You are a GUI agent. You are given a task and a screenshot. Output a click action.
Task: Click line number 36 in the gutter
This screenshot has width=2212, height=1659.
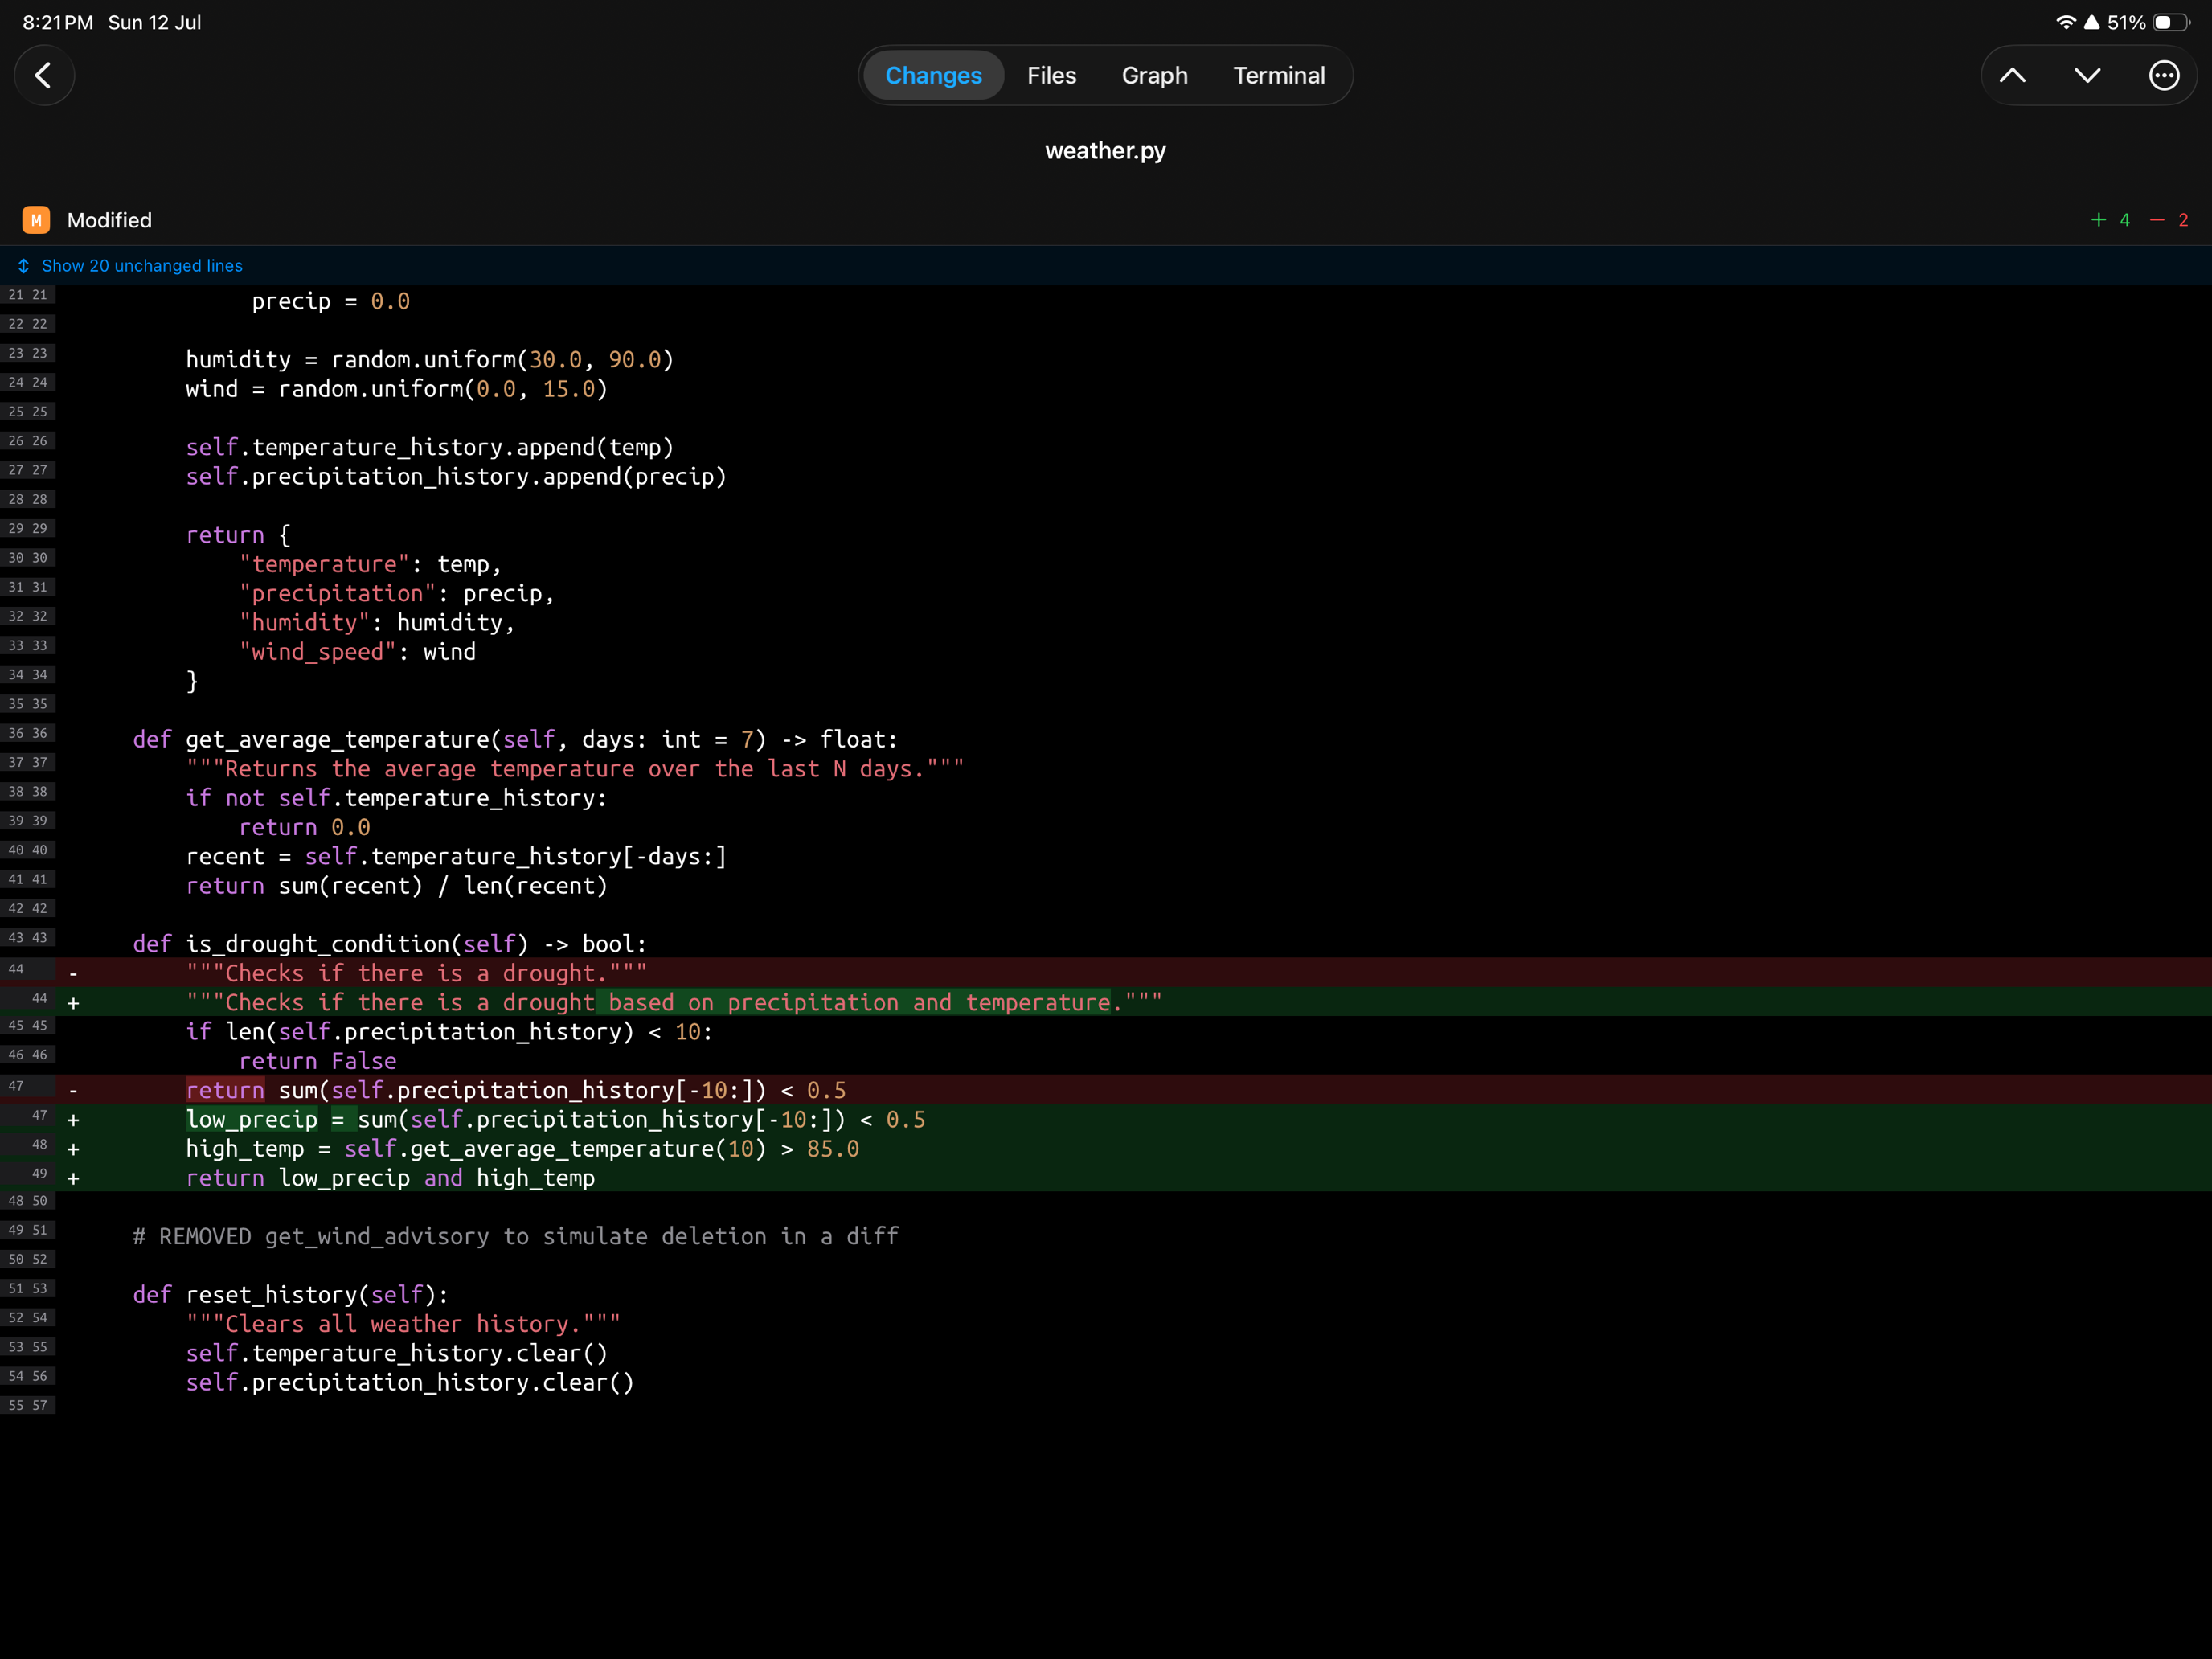coord(28,733)
